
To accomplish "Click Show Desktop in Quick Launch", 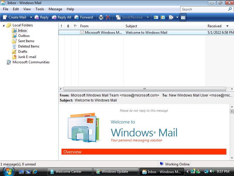I will click(21, 172).
